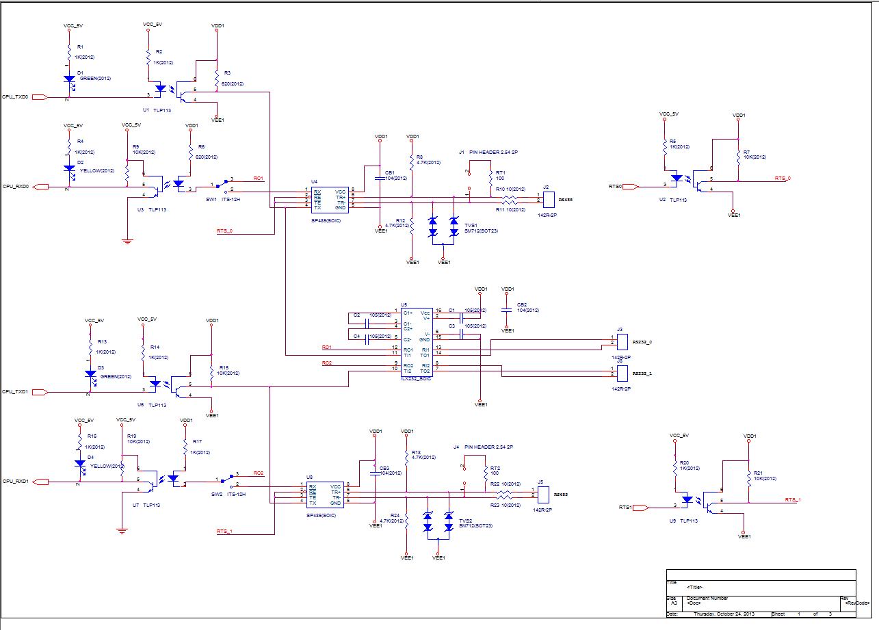Image resolution: width=879 pixels, height=630 pixels.
Task: Click the <RevCode> field in title block
Action: pos(856,603)
